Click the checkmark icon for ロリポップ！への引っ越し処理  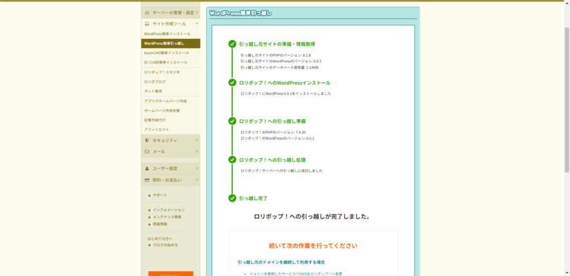coord(232,160)
